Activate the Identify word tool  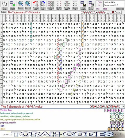pyautogui.click(x=59, y=5)
